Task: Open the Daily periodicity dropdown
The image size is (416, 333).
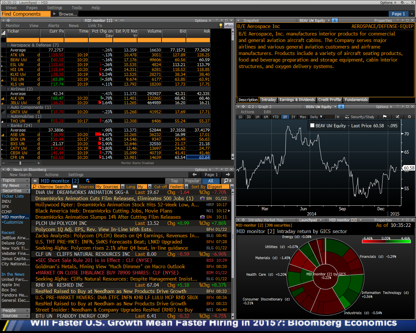Action: pos(316,117)
